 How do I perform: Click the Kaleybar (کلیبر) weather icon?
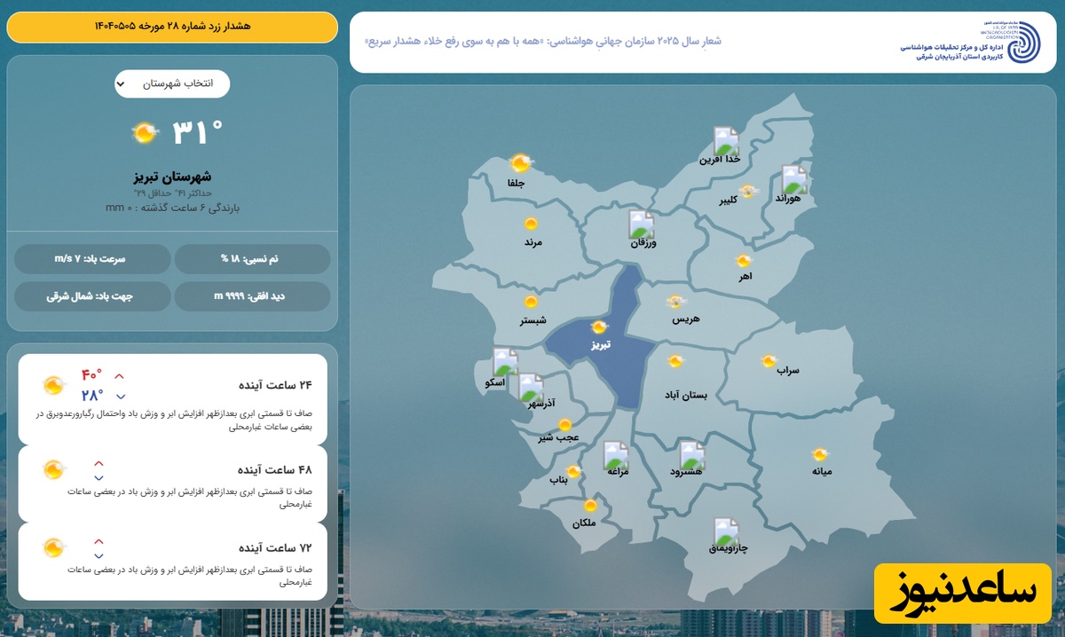pyautogui.click(x=748, y=191)
